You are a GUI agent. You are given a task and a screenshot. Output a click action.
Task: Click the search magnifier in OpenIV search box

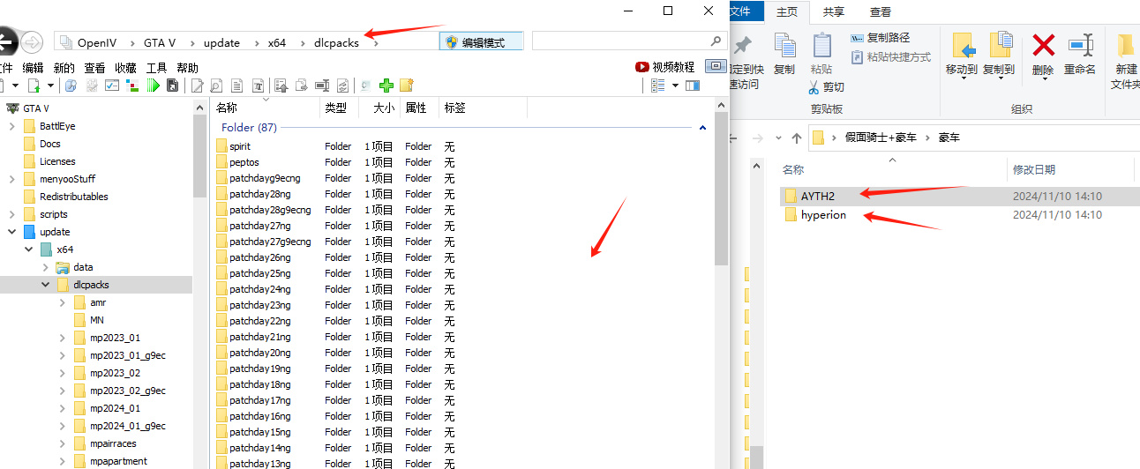pyautogui.click(x=716, y=41)
